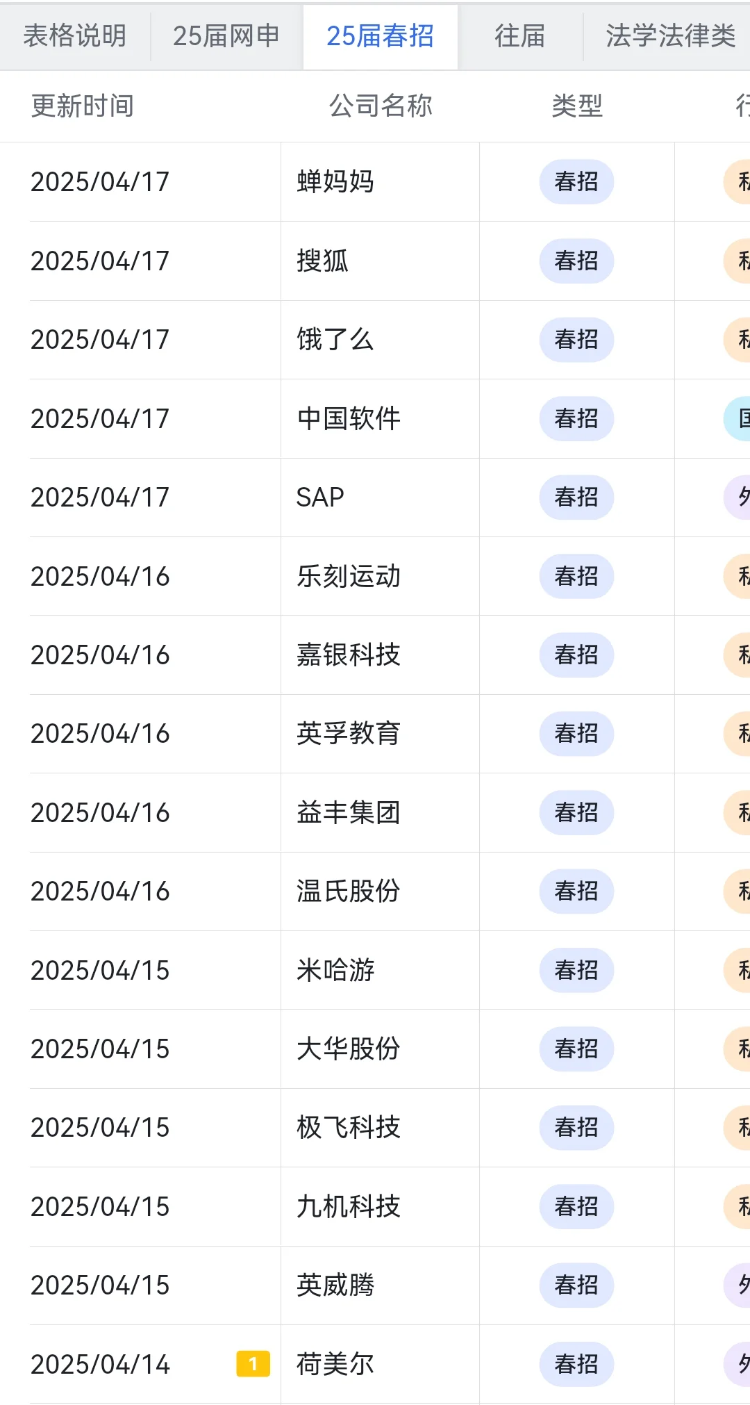Image resolution: width=750 pixels, height=1405 pixels.
Task: Click the 春招 tag in 益丰集团 row
Action: tap(576, 812)
